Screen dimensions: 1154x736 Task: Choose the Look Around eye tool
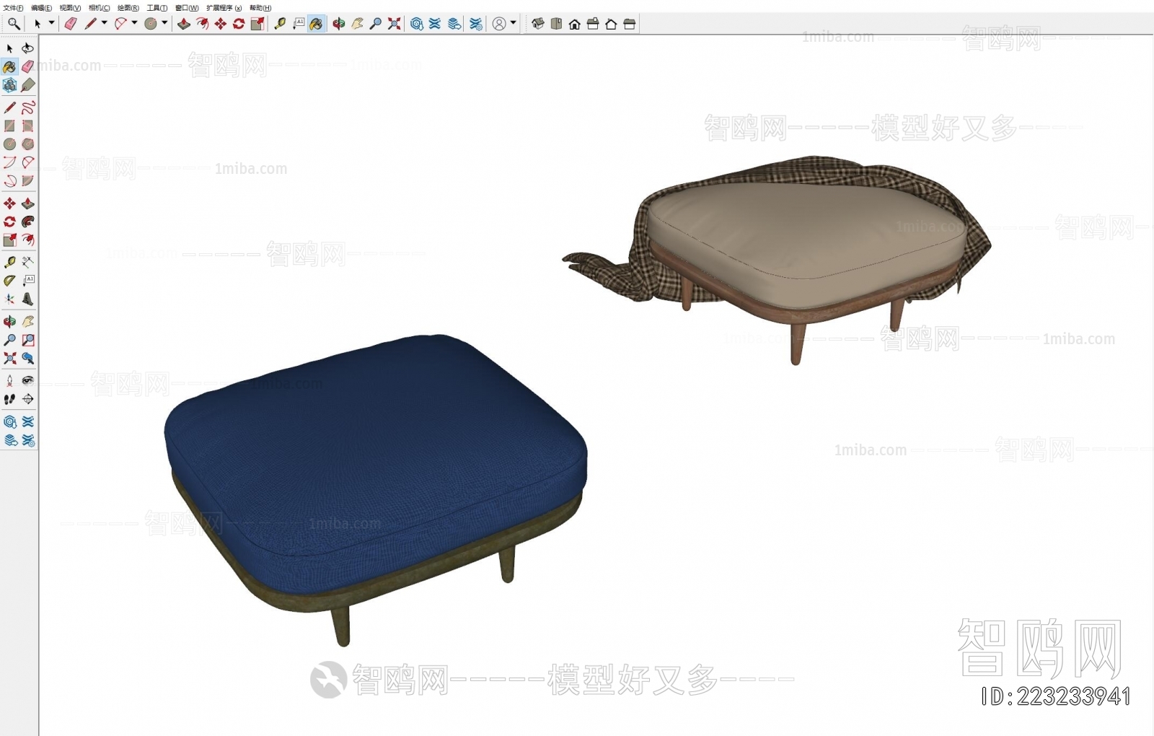pyautogui.click(x=27, y=380)
